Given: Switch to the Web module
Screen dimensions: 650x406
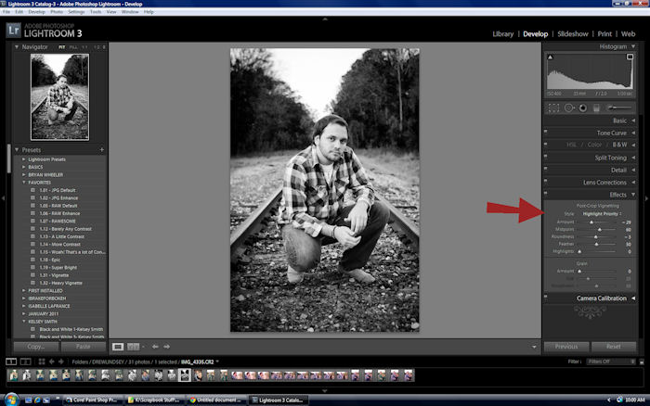Looking at the screenshot, I should [628, 34].
